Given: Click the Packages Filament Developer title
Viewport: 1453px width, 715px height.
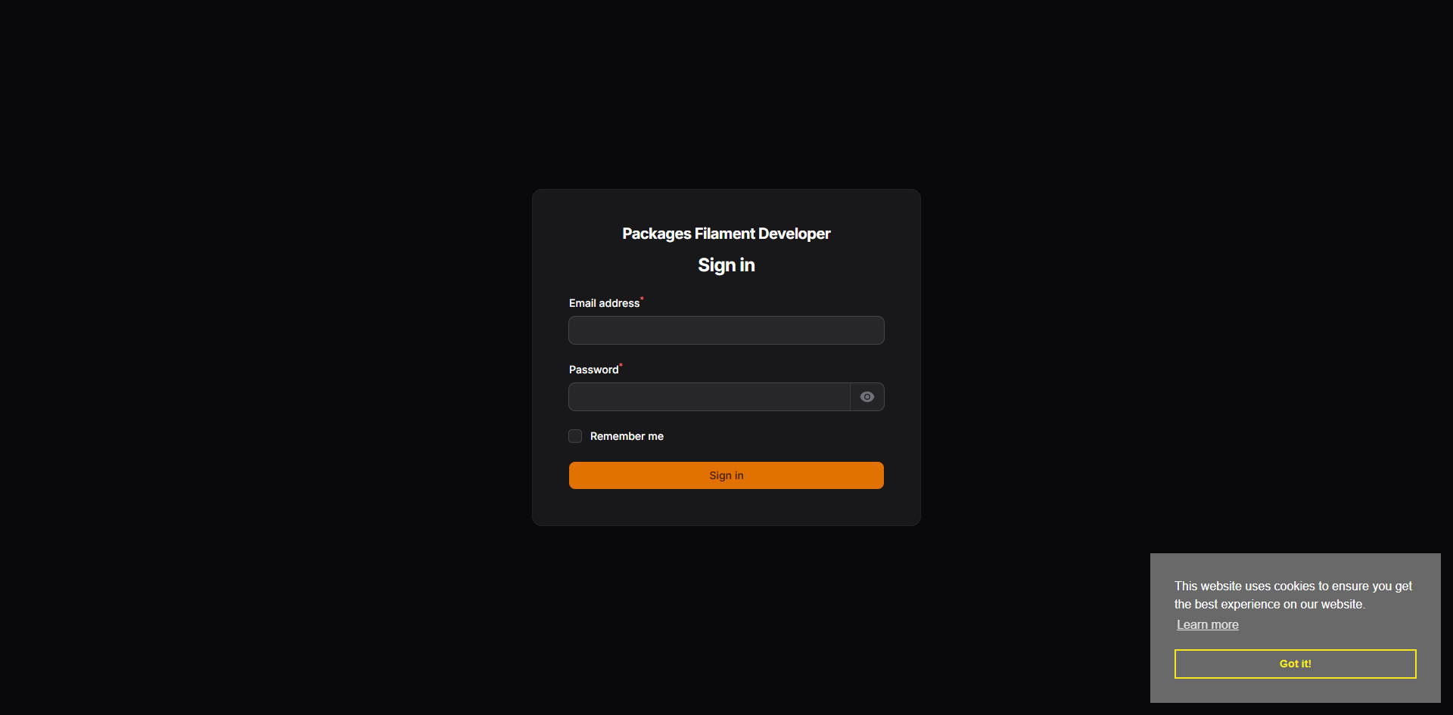Looking at the screenshot, I should point(726,234).
